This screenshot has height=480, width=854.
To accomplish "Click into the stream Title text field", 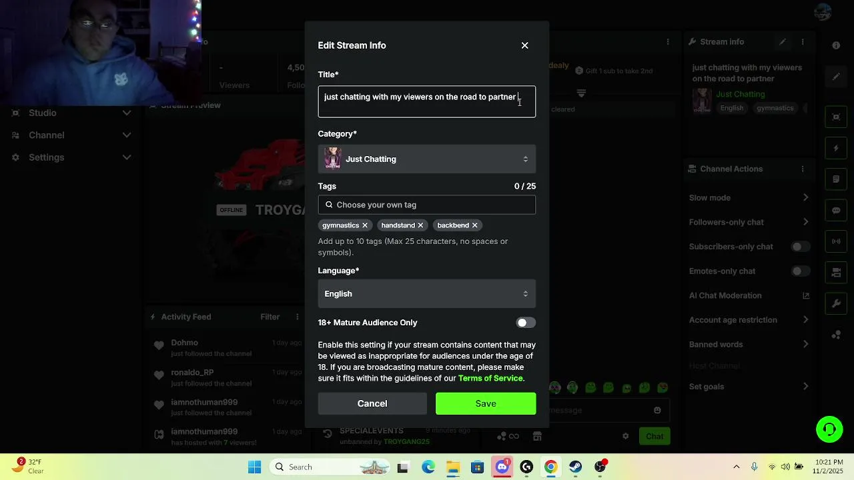I will coord(426,101).
